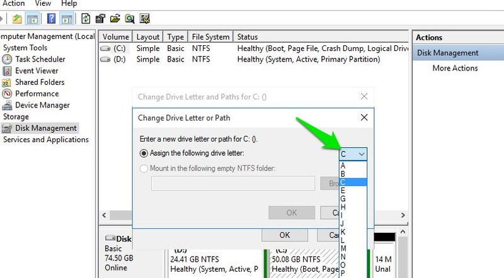
Task: Open the Help menu
Action: pos(69,4)
